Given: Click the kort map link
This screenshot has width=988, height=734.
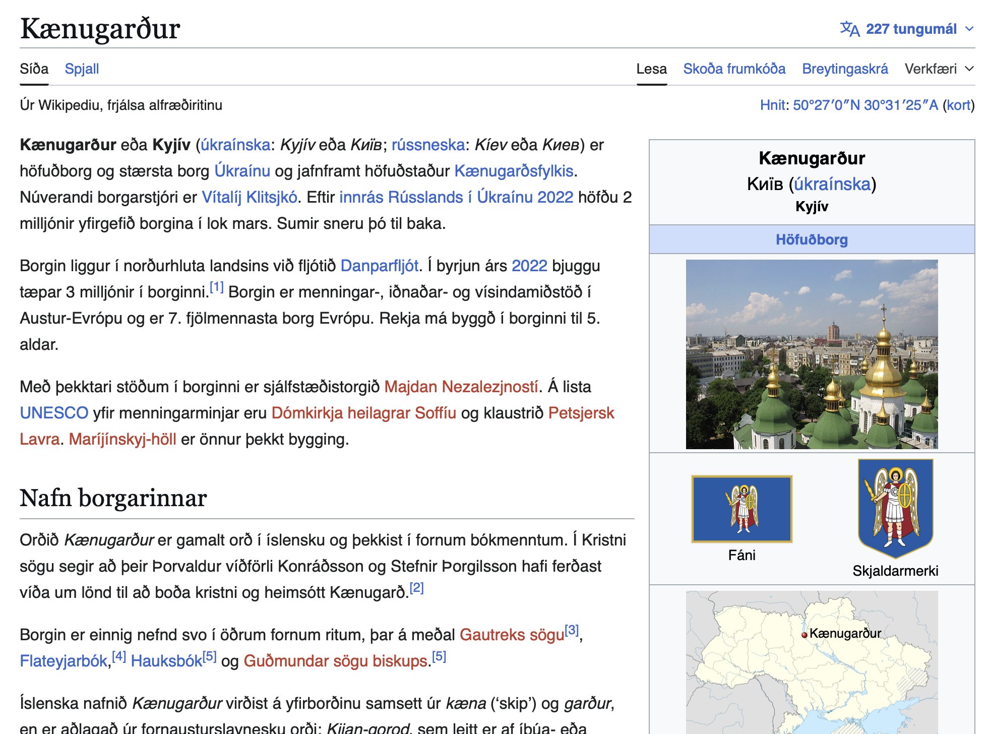Looking at the screenshot, I should (958, 105).
